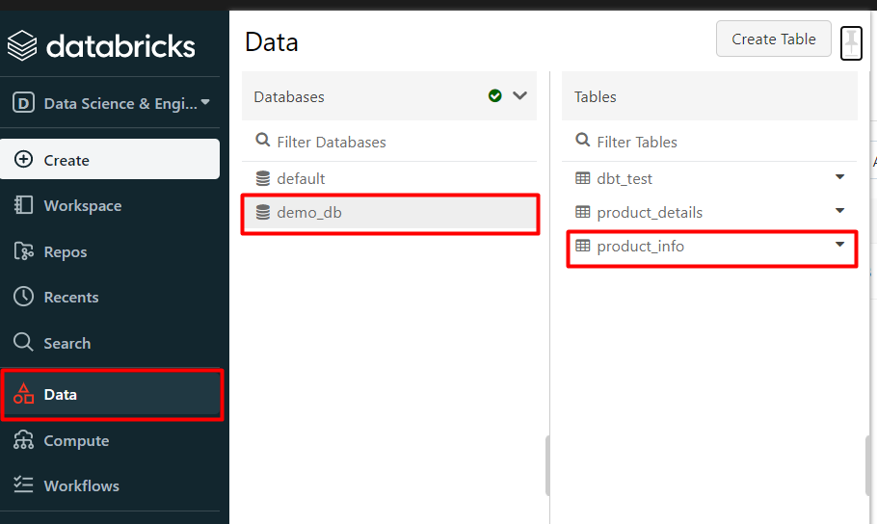Screen dimensions: 877x524
Task: Click the Filter Tables input field
Action: click(709, 142)
